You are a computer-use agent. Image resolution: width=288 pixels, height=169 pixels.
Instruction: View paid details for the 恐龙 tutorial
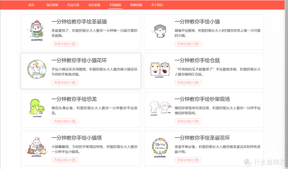tap(65, 121)
